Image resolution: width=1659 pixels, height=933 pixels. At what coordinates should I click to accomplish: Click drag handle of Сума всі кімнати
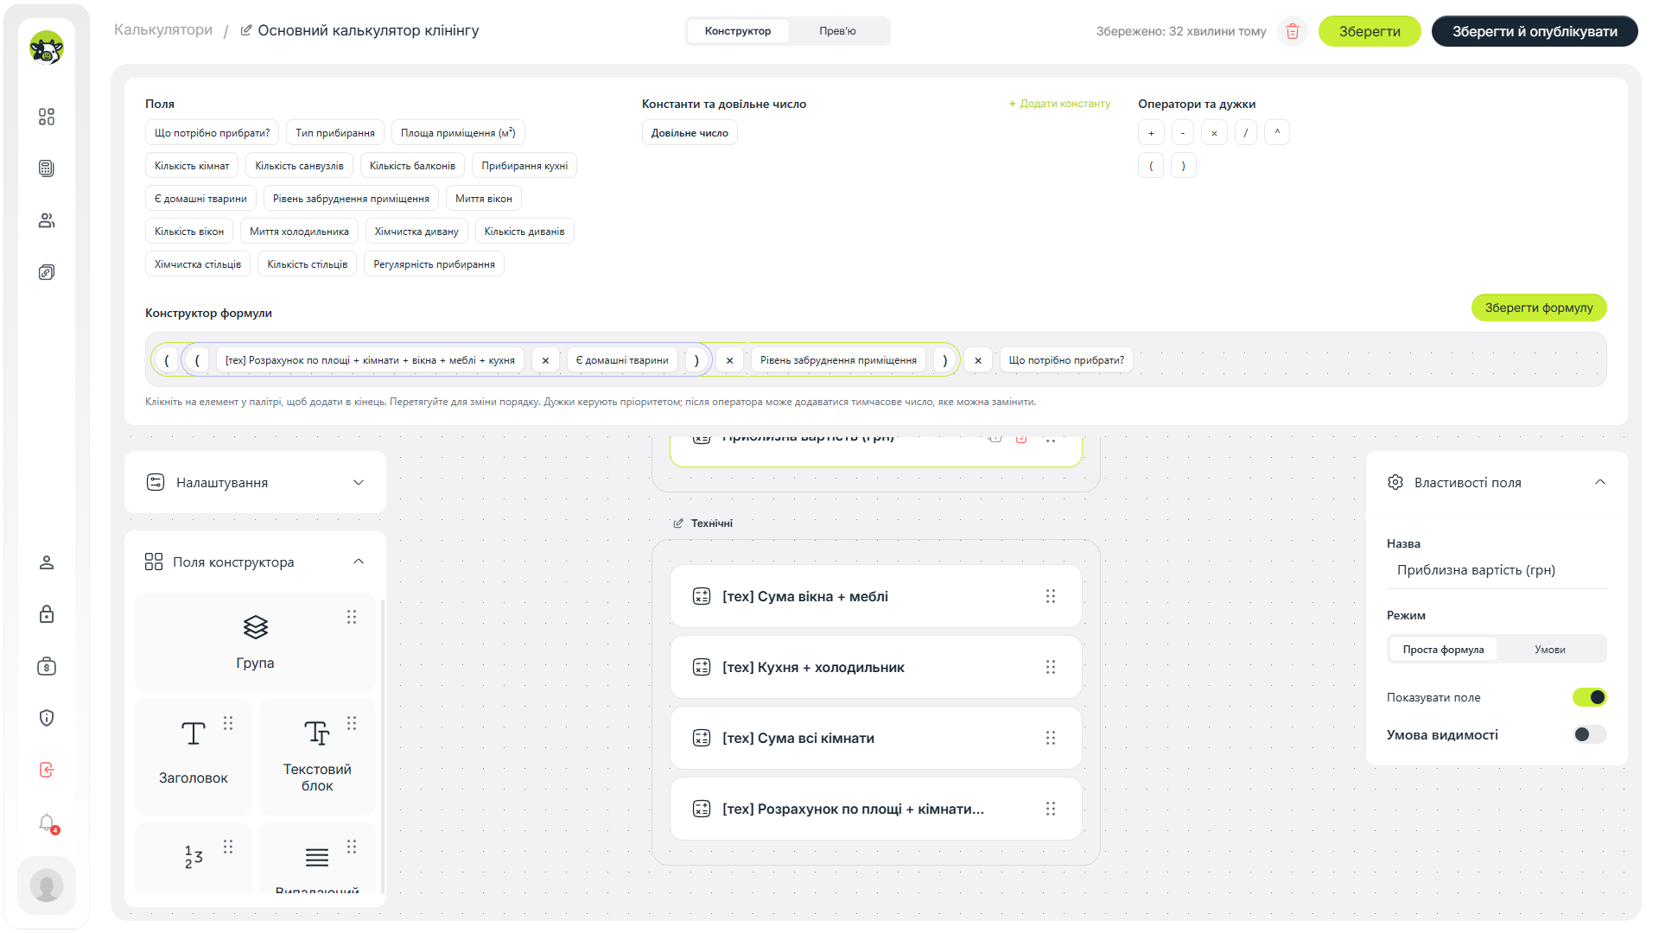point(1051,738)
